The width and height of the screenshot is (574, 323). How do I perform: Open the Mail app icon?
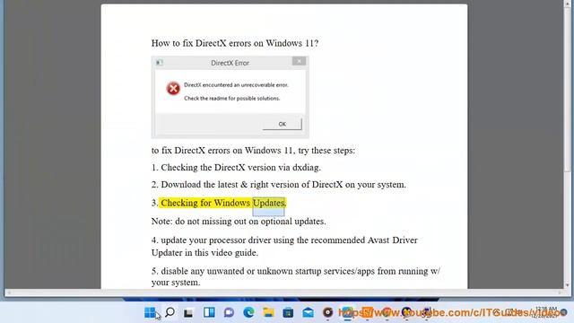click(308, 312)
